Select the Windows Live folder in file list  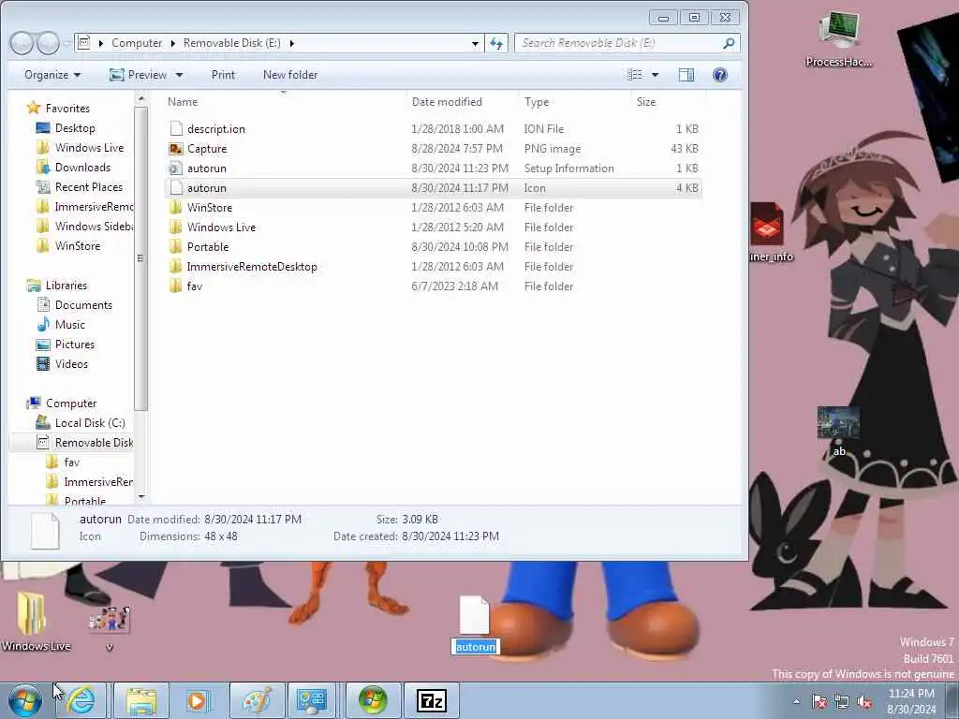(434, 227)
